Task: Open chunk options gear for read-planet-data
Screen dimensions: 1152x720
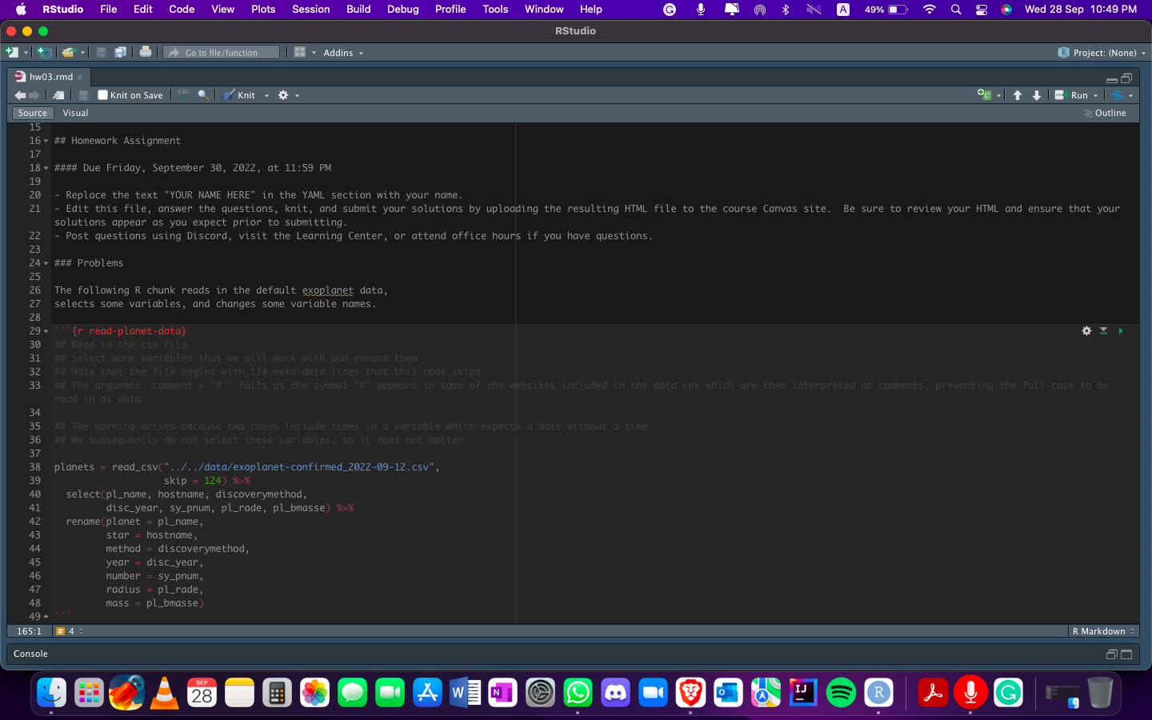Action: click(1086, 331)
